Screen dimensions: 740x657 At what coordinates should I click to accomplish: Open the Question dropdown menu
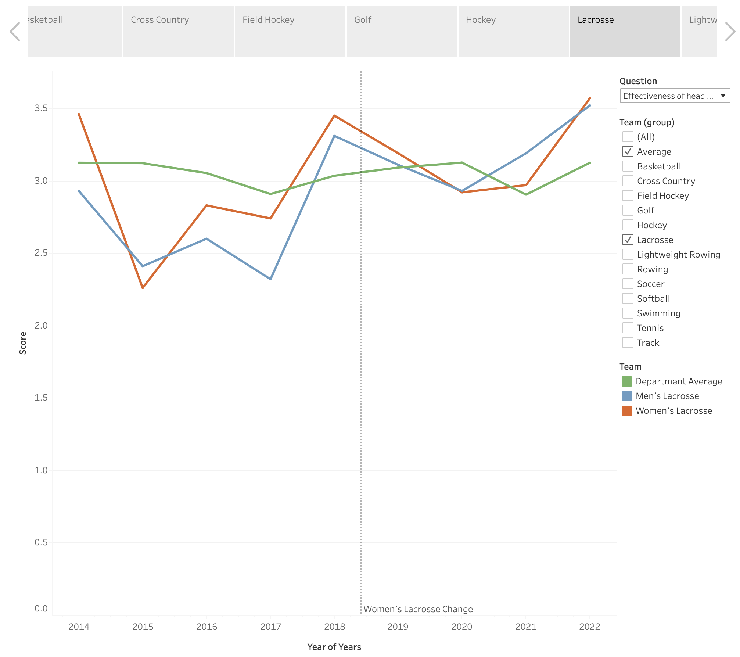675,96
